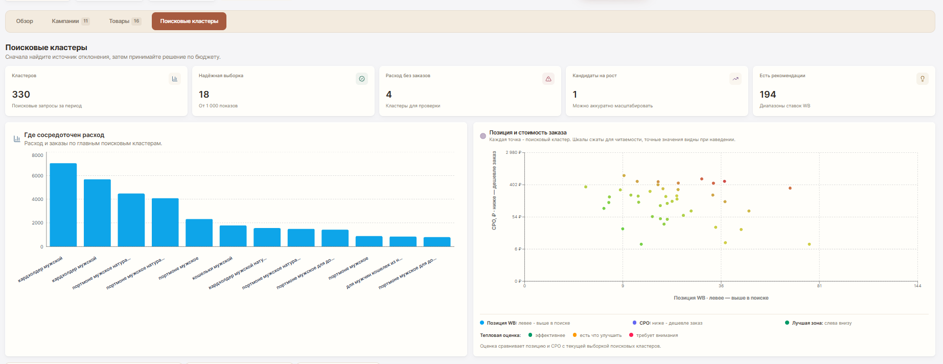Select the tallest bar in the spend chart

pos(63,205)
